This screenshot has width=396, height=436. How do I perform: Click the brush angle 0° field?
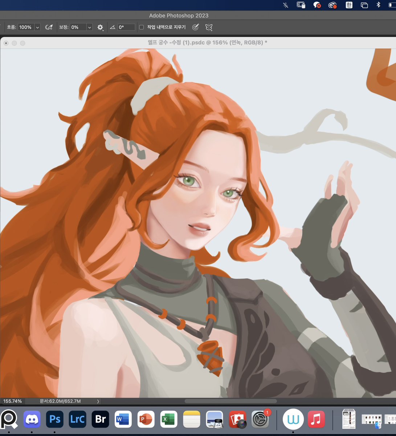[x=126, y=27]
